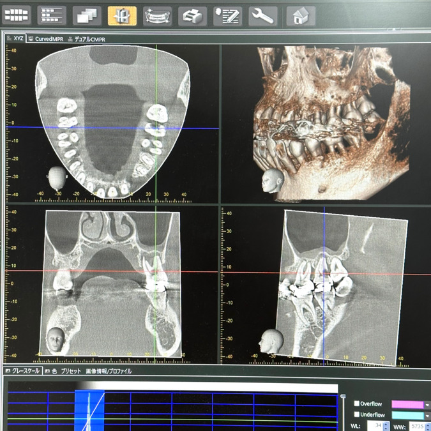Image resolution: width=431 pixels, height=431 pixels.
Task: Click the blue window level histogram band
Action: [89, 409]
